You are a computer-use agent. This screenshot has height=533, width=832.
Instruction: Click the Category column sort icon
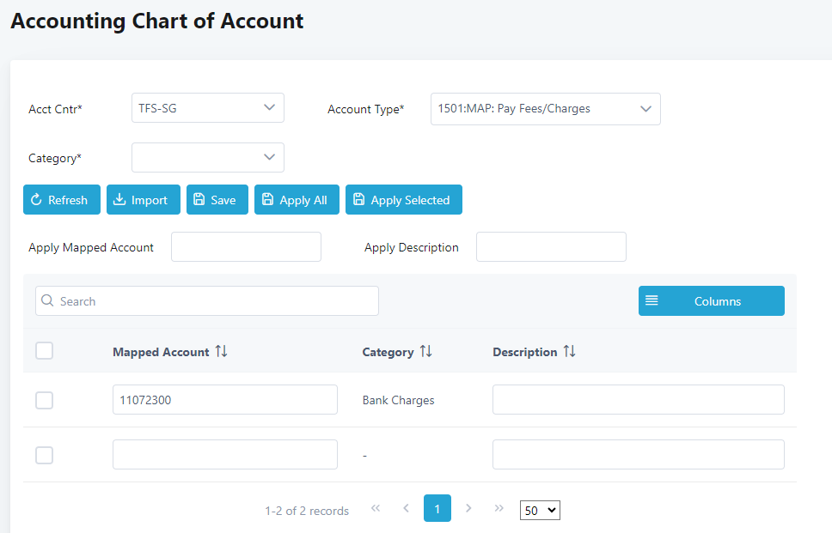coord(425,352)
